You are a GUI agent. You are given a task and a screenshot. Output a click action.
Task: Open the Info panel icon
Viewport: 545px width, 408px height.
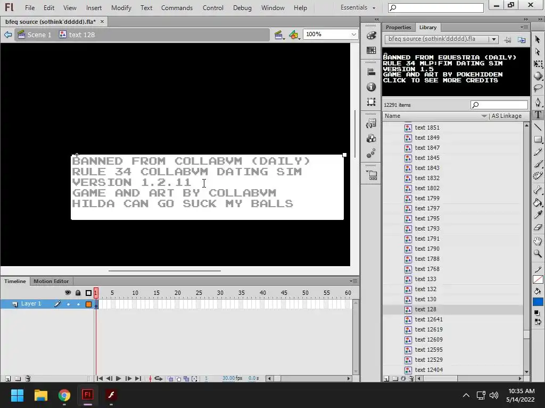click(371, 87)
